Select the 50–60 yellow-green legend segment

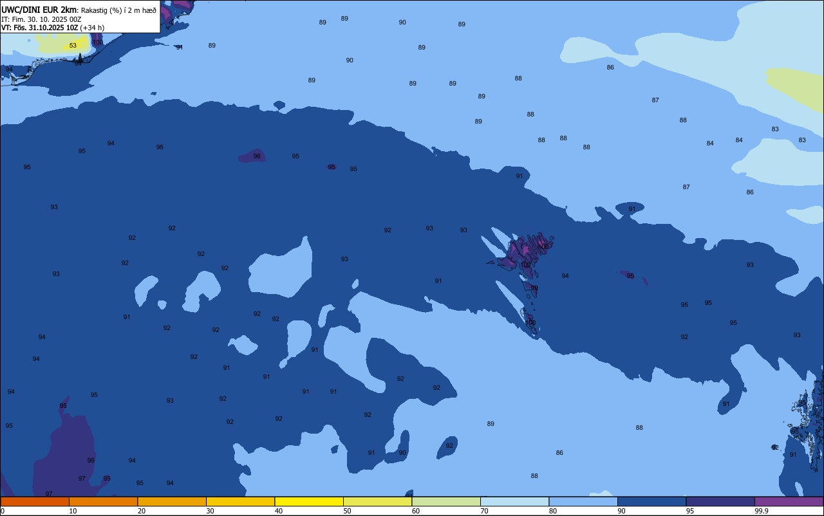(x=377, y=501)
